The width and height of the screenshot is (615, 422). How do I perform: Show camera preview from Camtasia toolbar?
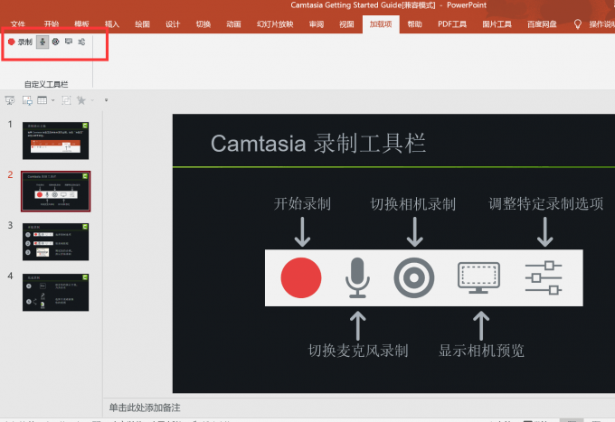coord(69,42)
